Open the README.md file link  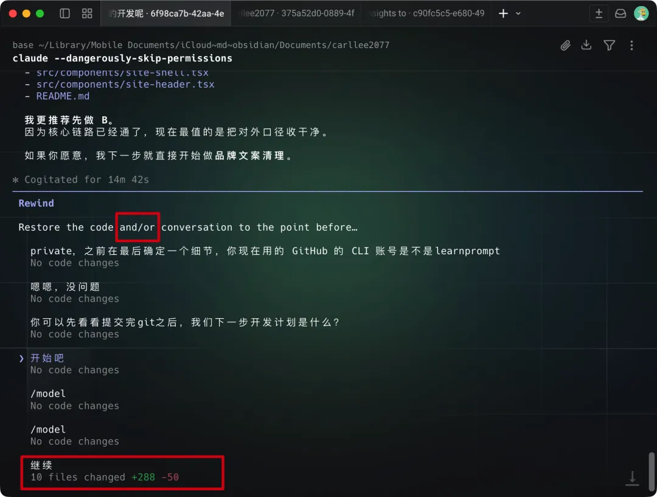coord(63,96)
